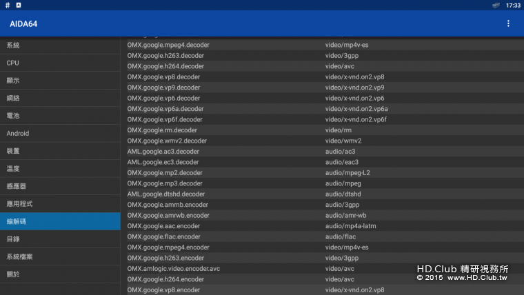Select OMX.google.h263.encoder row
This screenshot has width=524, height=295.
[325, 258]
